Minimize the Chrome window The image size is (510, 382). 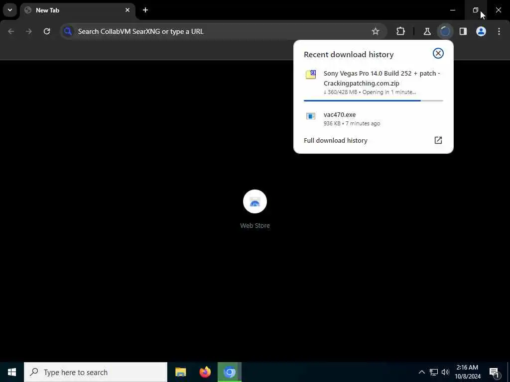pos(453,10)
